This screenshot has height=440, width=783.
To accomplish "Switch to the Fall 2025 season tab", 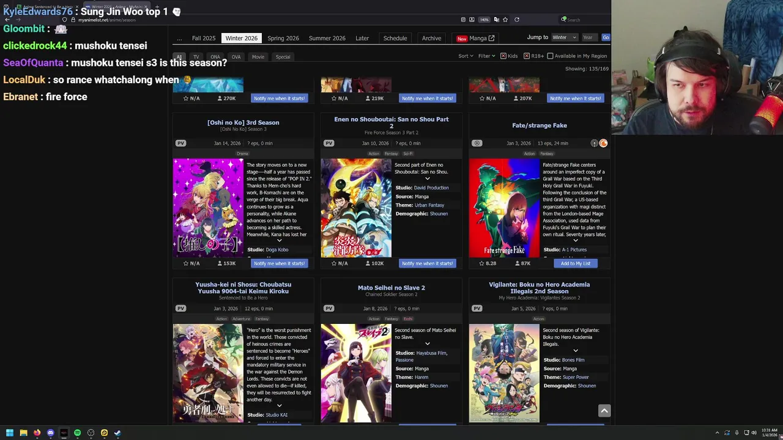I will click(204, 38).
